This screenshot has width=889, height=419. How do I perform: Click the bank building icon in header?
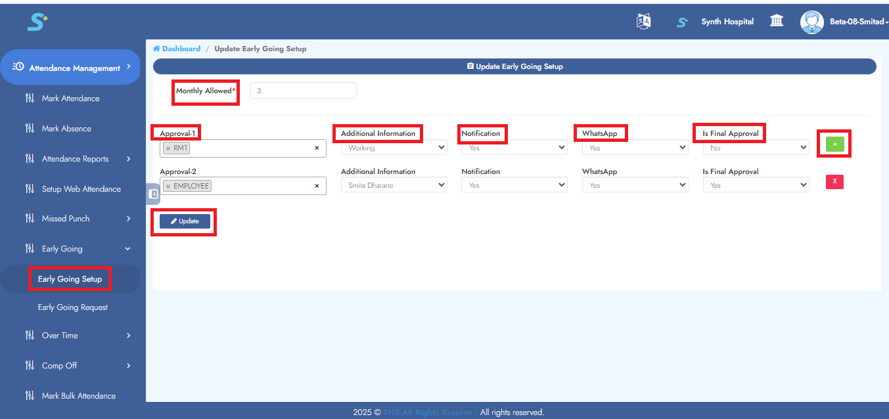[x=776, y=22]
